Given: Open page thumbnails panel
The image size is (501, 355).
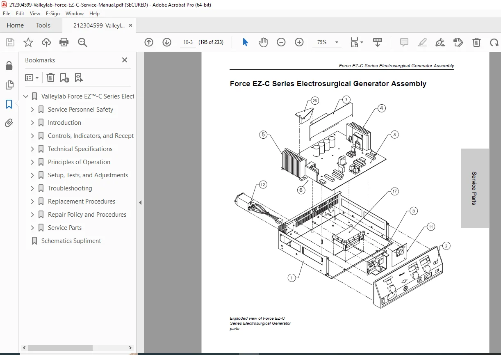Looking at the screenshot, I should pos(9,85).
